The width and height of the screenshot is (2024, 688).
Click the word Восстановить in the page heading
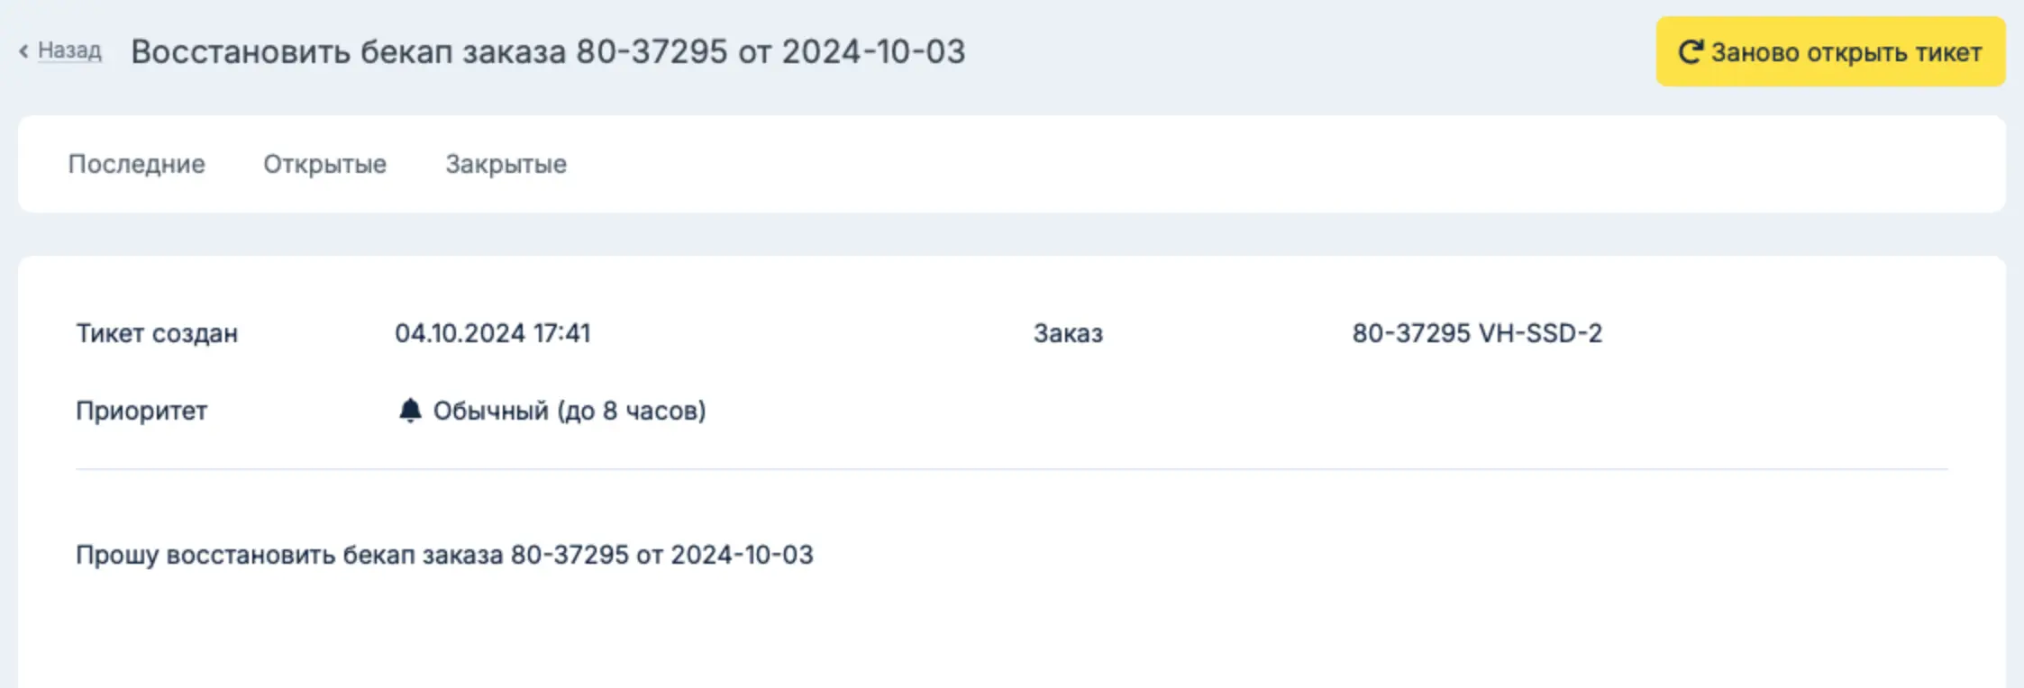[241, 51]
